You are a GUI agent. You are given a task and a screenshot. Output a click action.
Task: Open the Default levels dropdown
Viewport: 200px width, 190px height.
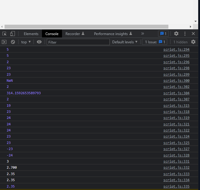coord(125,42)
